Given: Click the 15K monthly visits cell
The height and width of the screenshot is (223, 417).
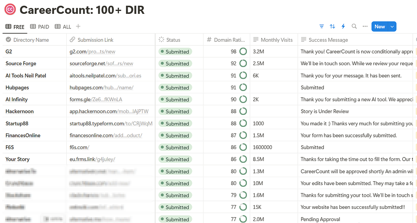Looking at the screenshot, I should pos(274,207).
